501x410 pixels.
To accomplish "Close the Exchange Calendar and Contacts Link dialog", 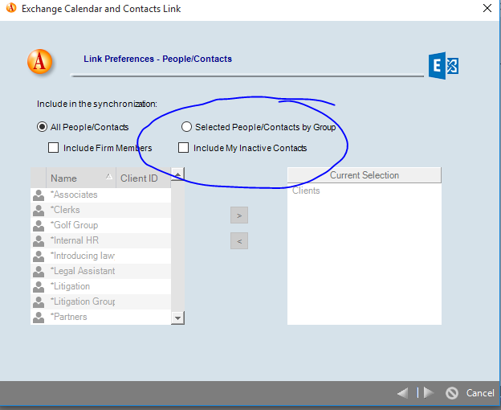I will 487,8.
